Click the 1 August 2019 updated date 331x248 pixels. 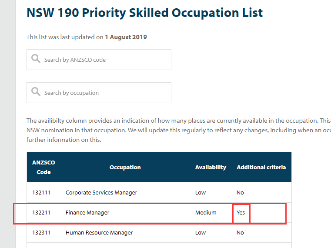point(126,37)
